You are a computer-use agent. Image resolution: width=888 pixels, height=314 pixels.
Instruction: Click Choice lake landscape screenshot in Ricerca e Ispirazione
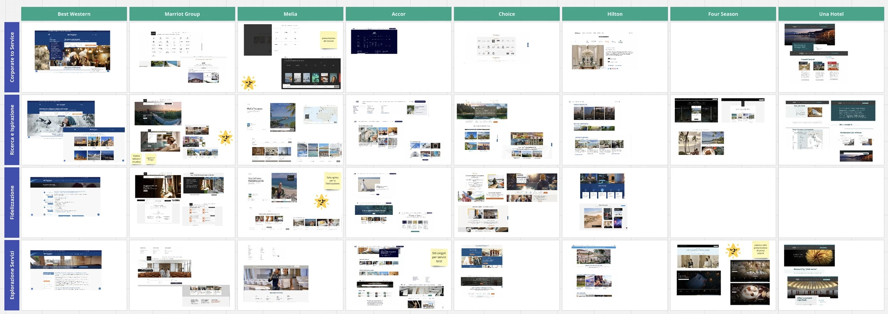pyautogui.click(x=482, y=111)
